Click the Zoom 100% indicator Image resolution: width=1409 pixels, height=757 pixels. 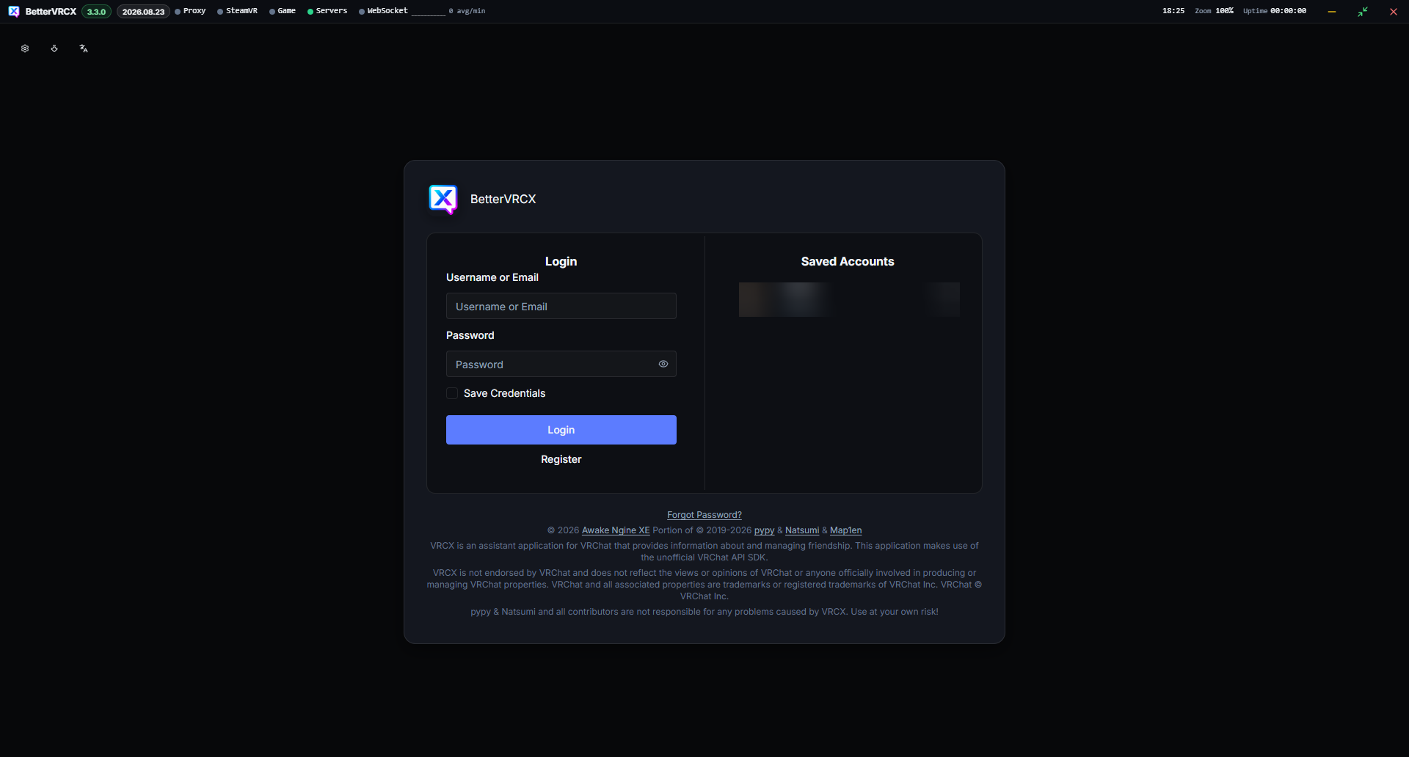pos(1214,11)
